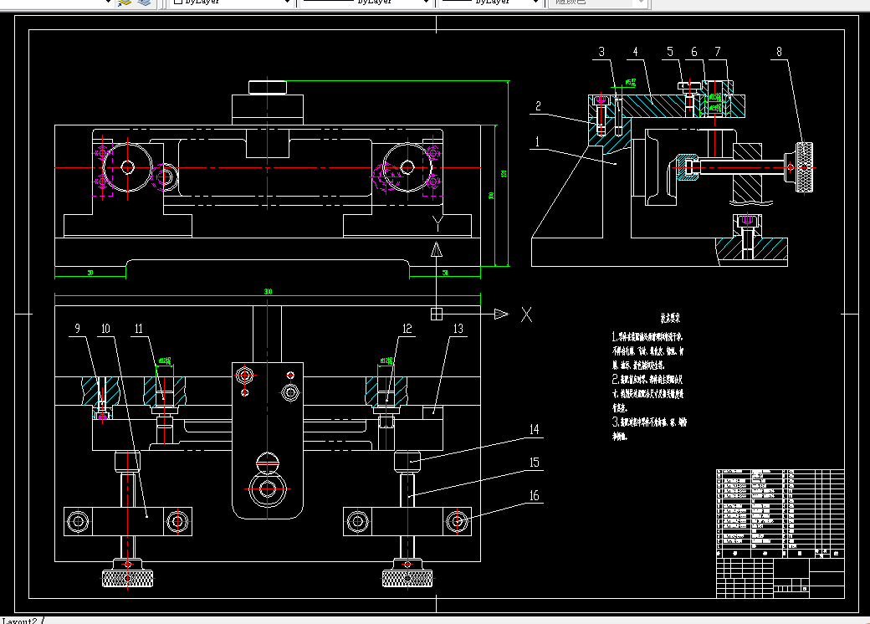Select balloon number 13

point(458,329)
